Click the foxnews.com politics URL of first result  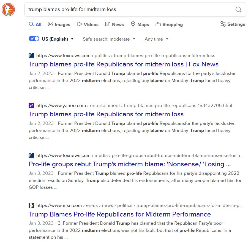(x=126, y=55)
